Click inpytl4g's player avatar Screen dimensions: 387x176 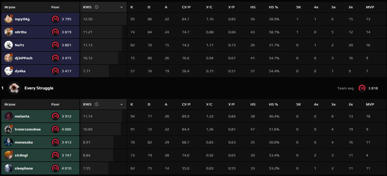(9, 19)
